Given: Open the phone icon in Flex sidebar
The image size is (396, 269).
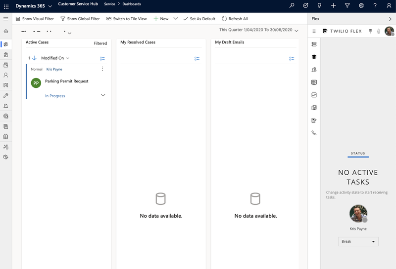Looking at the screenshot, I should pyautogui.click(x=314, y=133).
